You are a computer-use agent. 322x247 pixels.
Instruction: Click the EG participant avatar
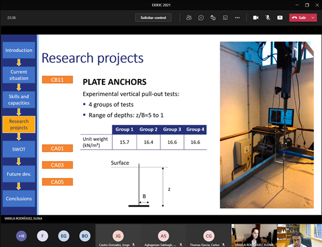[64, 236]
